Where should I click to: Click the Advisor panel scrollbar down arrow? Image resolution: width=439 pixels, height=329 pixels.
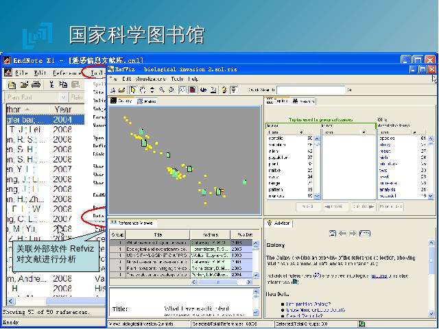431,314
